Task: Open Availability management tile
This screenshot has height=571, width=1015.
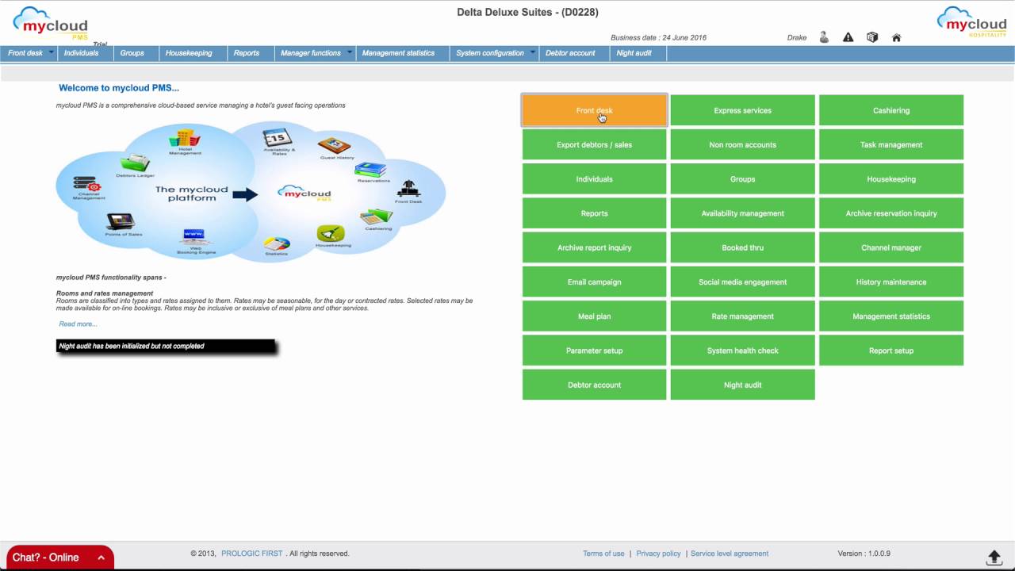Action: (x=742, y=213)
